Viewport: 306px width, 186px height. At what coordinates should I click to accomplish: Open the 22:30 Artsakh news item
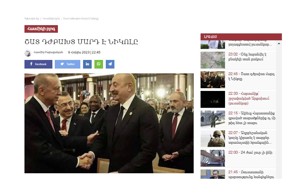coord(238,100)
